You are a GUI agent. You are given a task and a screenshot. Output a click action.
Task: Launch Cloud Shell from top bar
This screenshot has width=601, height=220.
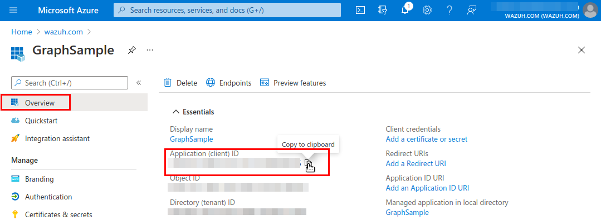[x=360, y=11]
